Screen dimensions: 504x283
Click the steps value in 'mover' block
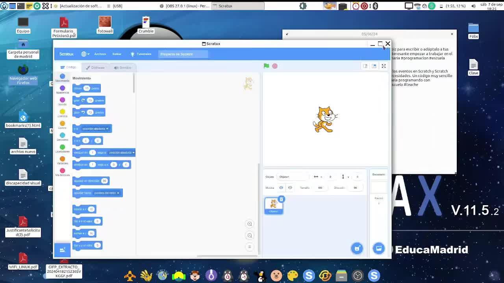(87, 88)
